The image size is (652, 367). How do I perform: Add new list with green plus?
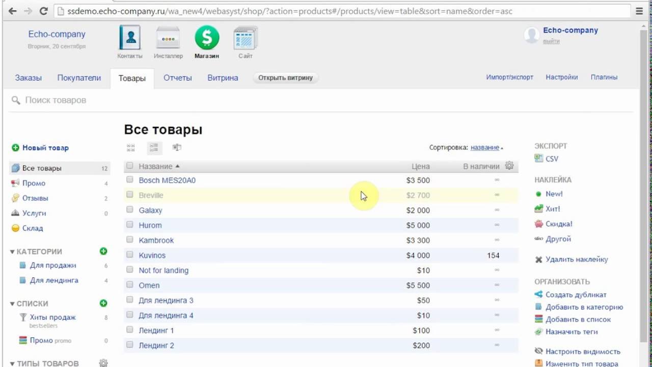tap(103, 303)
